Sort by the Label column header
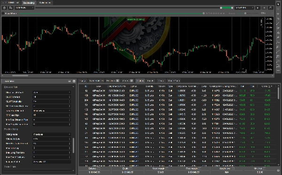 [x=98, y=87]
